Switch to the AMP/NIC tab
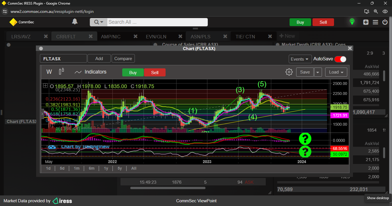 (111, 37)
